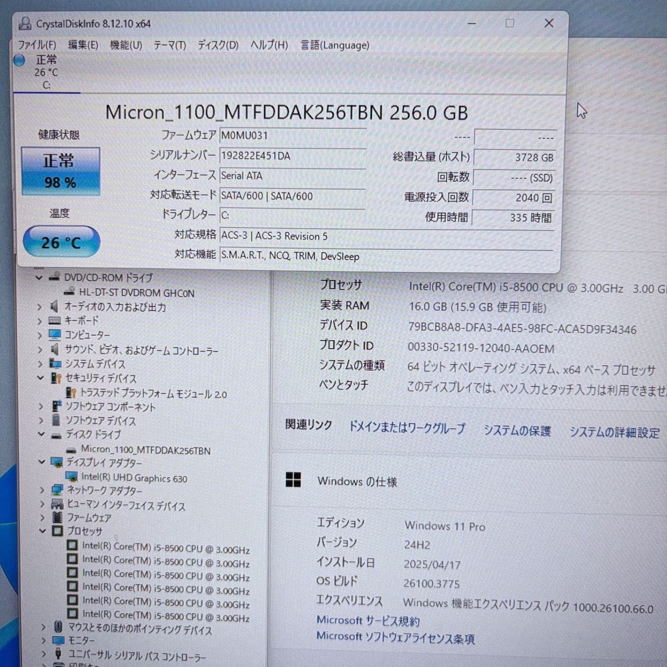Click the 電源投入回数 value 2040 回
Image resolution: width=667 pixels, height=667 pixels.
tap(514, 198)
